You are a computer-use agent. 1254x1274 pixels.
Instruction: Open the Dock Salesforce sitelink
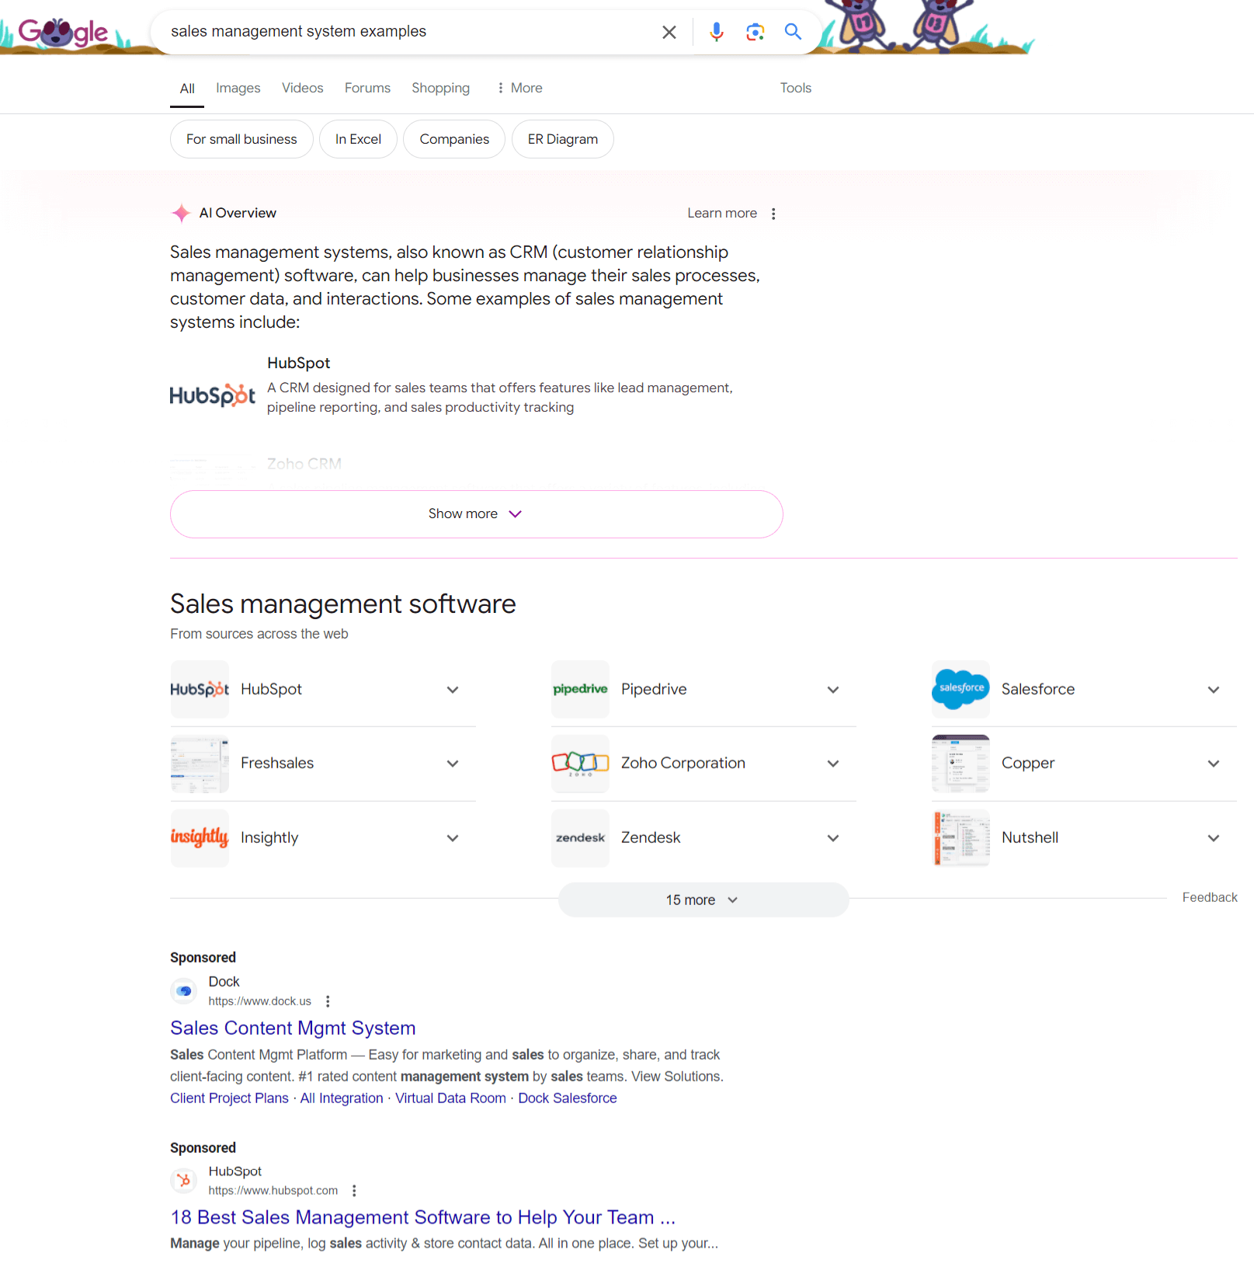coord(568,1098)
